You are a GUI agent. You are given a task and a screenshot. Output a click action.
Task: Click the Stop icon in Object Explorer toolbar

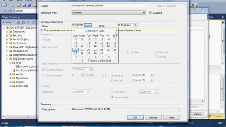pyautogui.click(x=28, y=22)
